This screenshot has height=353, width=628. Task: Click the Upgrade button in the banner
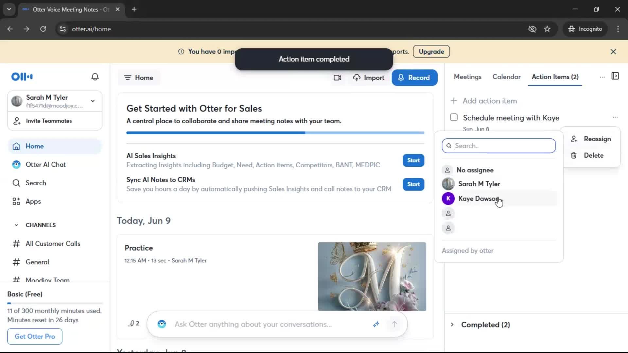(431, 52)
